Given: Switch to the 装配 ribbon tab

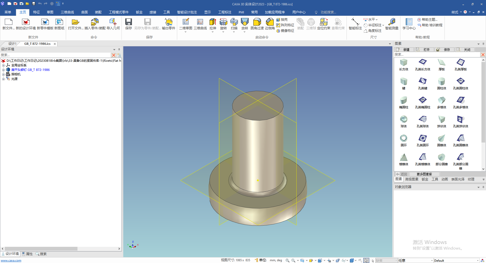Looking at the screenshot, I should pos(98,12).
